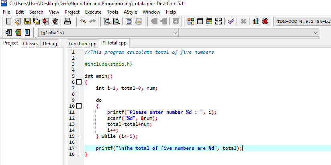Viewport: 331px width, 165px height.
Task: Open the Project menu
Action: pos(72,12)
